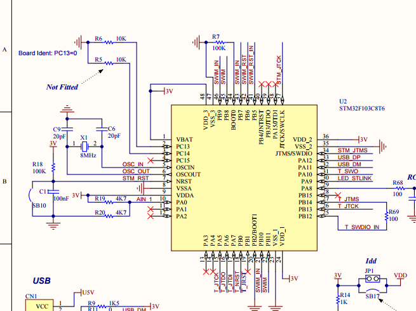Select the Not Fitted annotation text
Image resolution: width=416 pixels, height=311 pixels.
point(62,87)
